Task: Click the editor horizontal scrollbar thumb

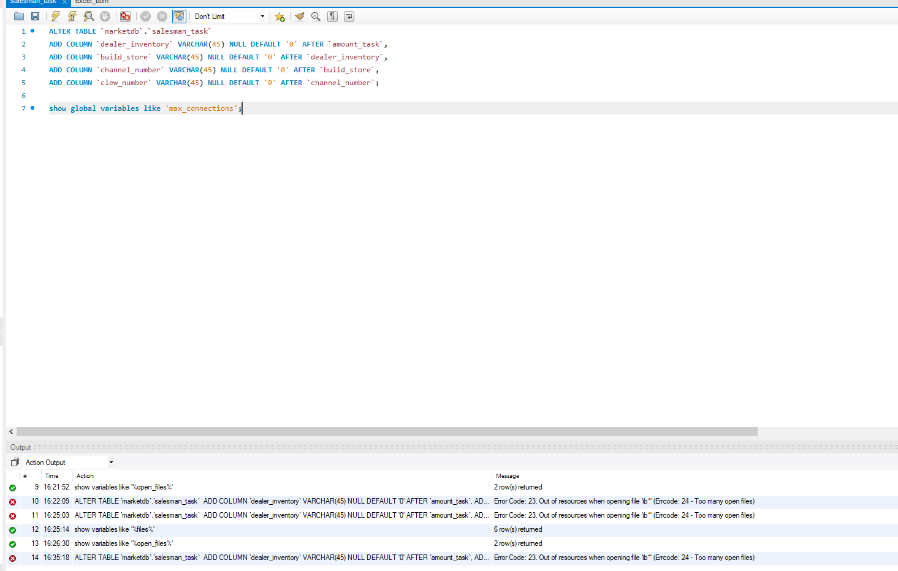Action: 387,432
